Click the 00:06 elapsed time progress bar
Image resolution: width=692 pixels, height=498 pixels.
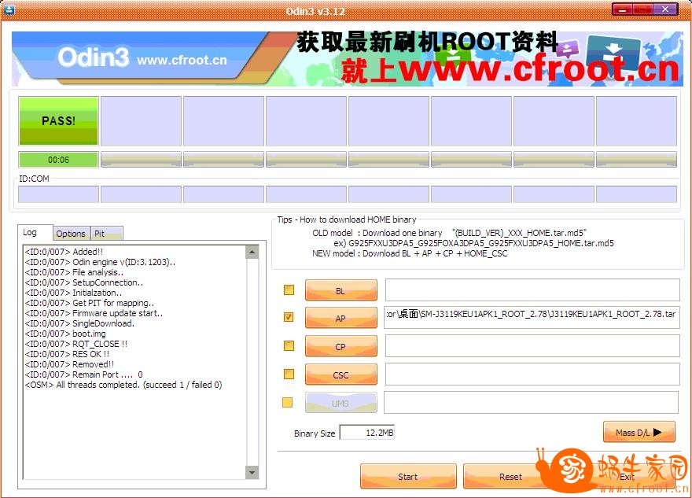point(58,160)
